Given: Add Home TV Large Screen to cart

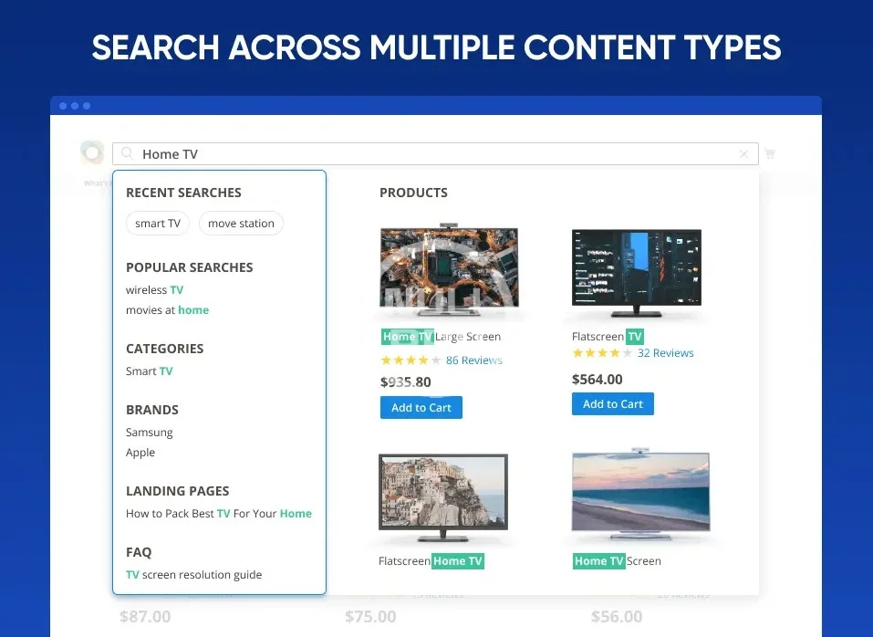Looking at the screenshot, I should click(x=421, y=408).
